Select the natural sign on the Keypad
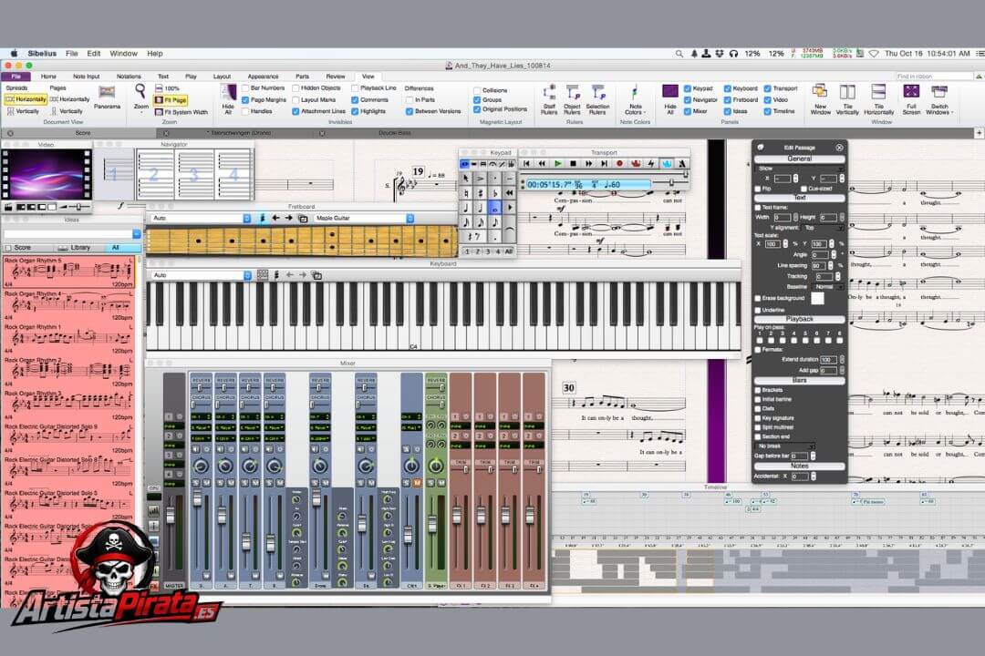The width and height of the screenshot is (985, 656). [466, 193]
